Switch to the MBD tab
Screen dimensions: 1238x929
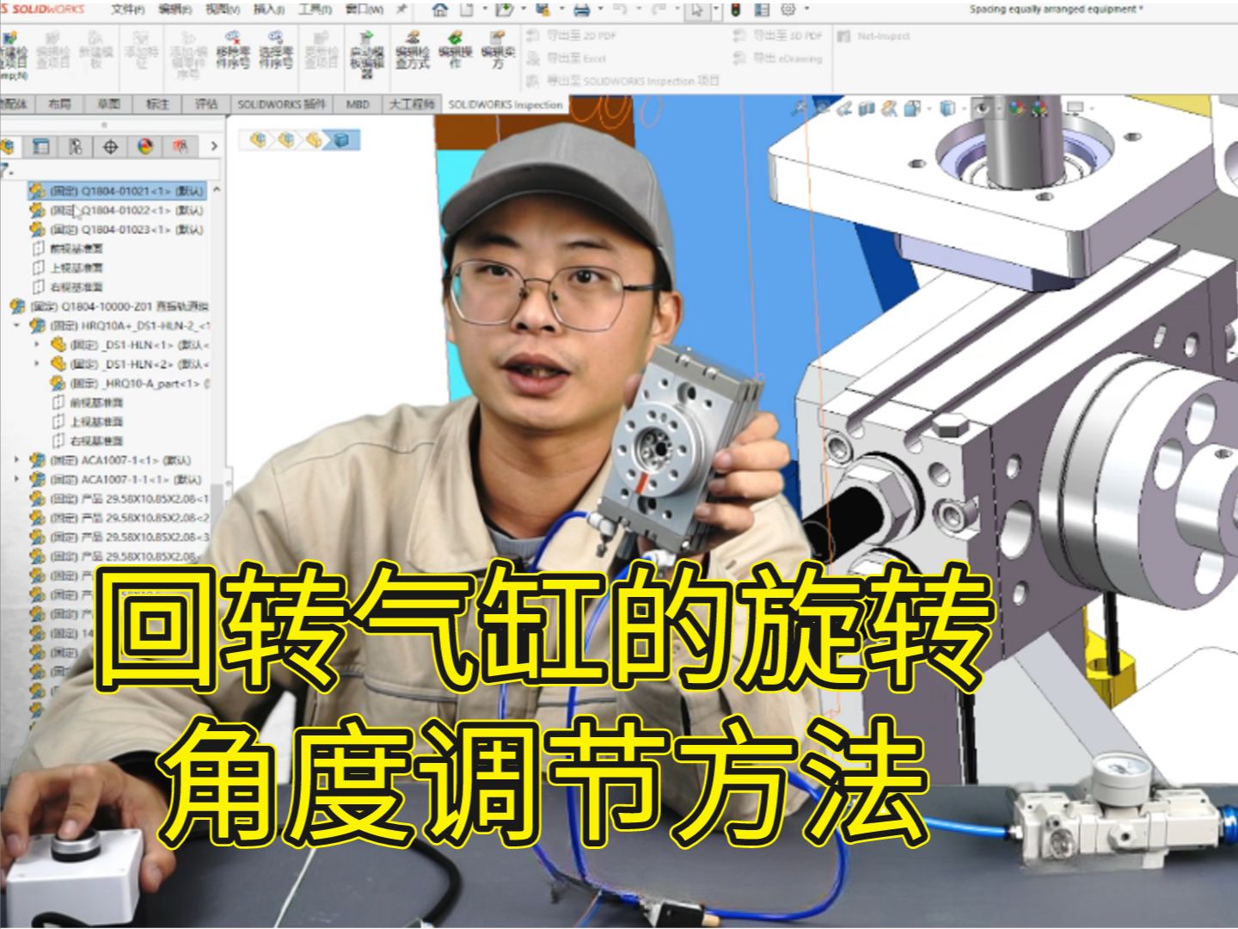pos(358,104)
